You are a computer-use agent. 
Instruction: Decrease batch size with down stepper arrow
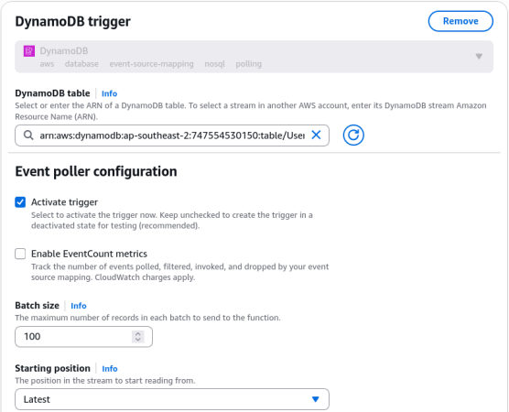[x=138, y=340]
